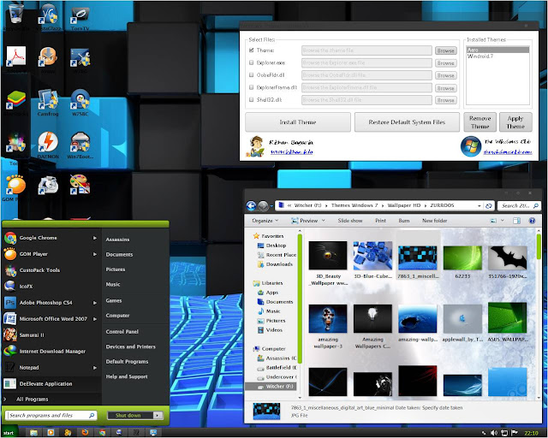Viewport: 548px width, 438px height.
Task: Open the TomTV desktop shortcut
Action: point(80,17)
